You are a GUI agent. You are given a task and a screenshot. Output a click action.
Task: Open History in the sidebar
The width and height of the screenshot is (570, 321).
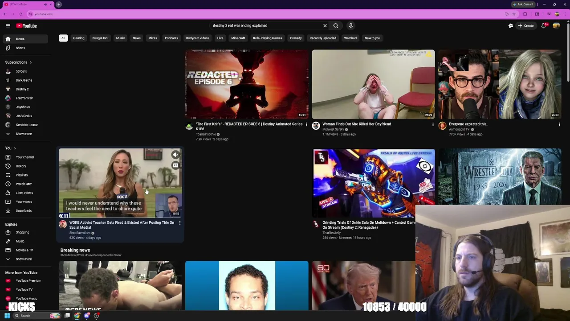pyautogui.click(x=24, y=166)
